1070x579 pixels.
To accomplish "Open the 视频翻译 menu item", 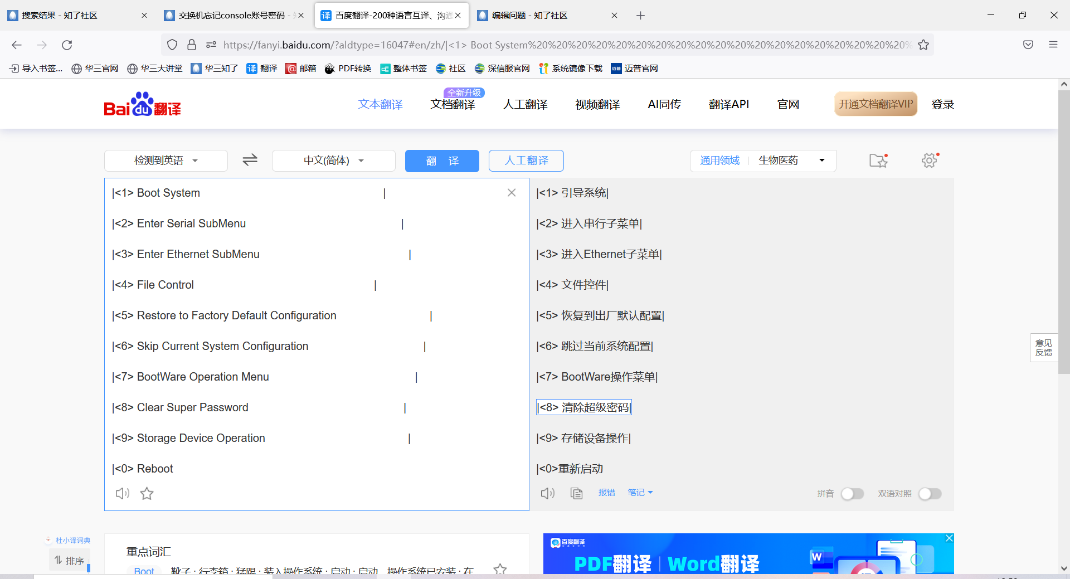I will pos(598,104).
